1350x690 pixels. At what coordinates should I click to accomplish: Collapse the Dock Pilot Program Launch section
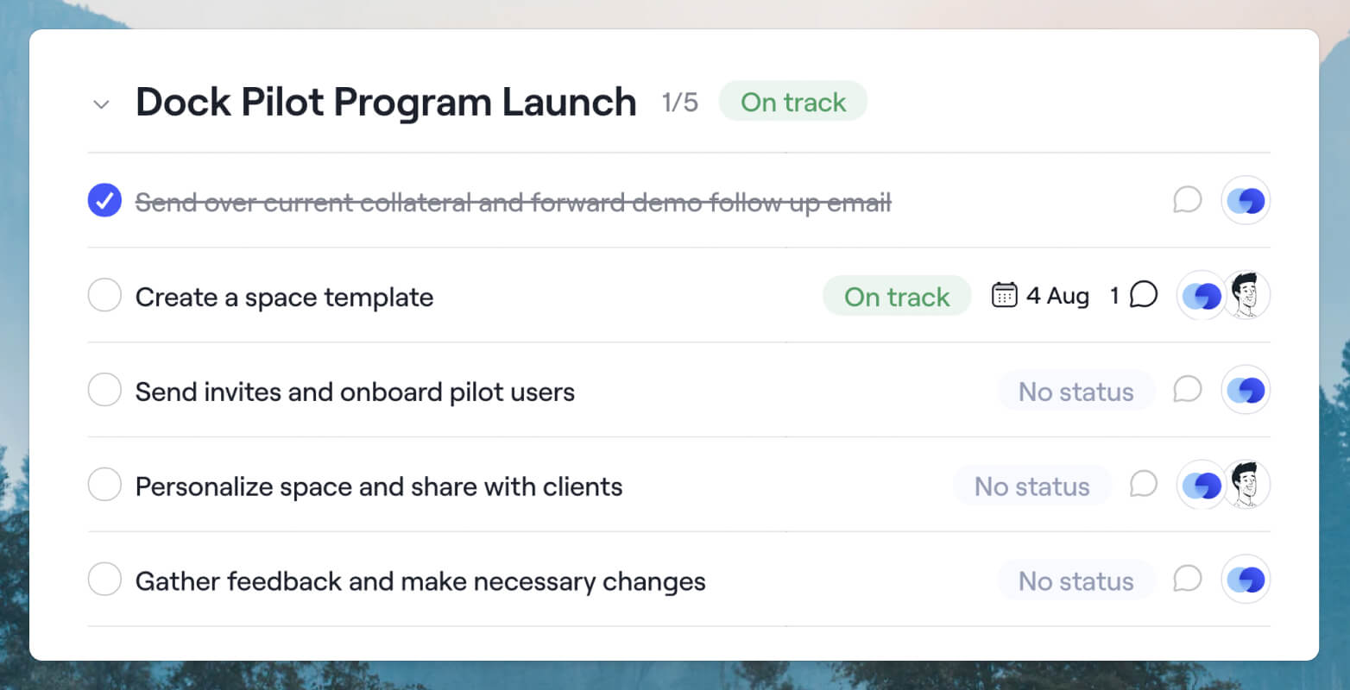point(101,104)
